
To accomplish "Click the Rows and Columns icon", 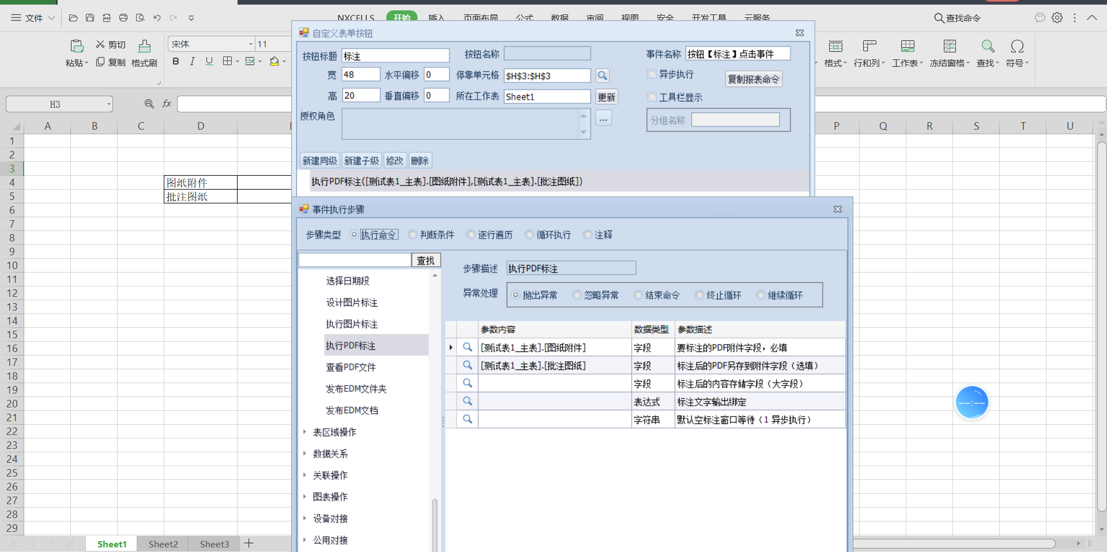I will coord(869,46).
